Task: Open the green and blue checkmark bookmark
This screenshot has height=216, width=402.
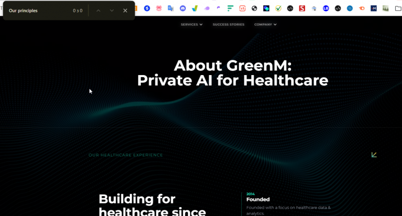Action: [195, 8]
